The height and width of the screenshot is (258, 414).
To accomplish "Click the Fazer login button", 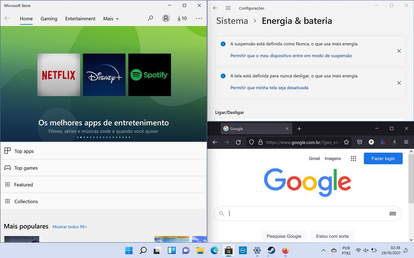I will pos(383,159).
